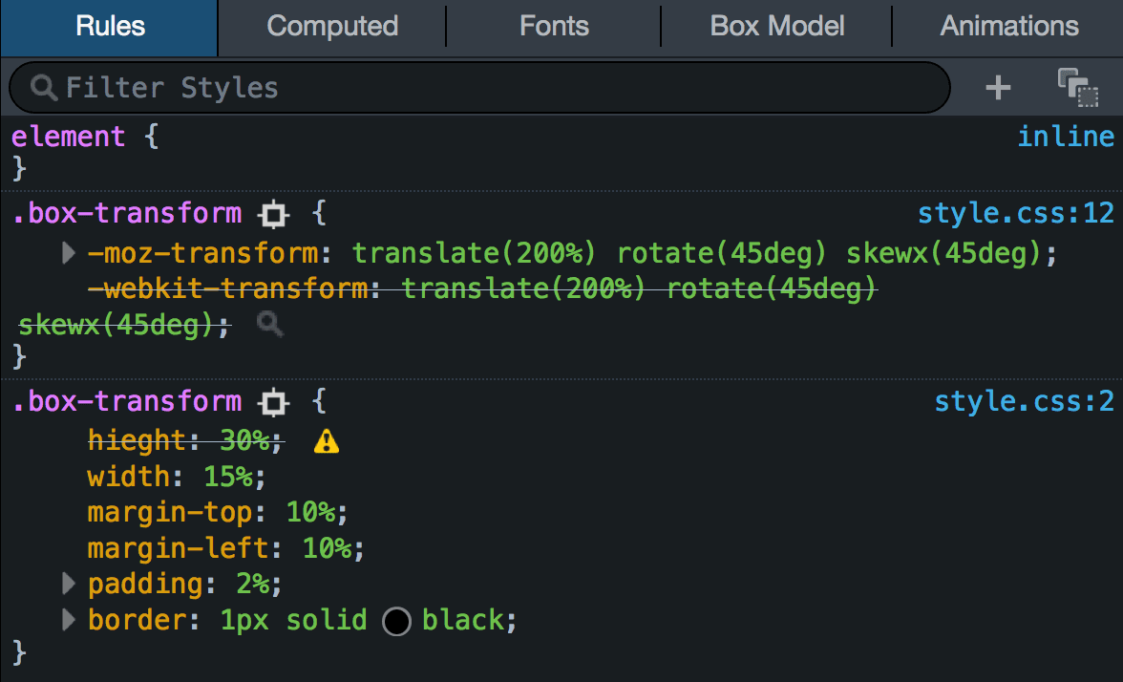The image size is (1123, 682).
Task: Open the Animations tab
Action: 1008,26
